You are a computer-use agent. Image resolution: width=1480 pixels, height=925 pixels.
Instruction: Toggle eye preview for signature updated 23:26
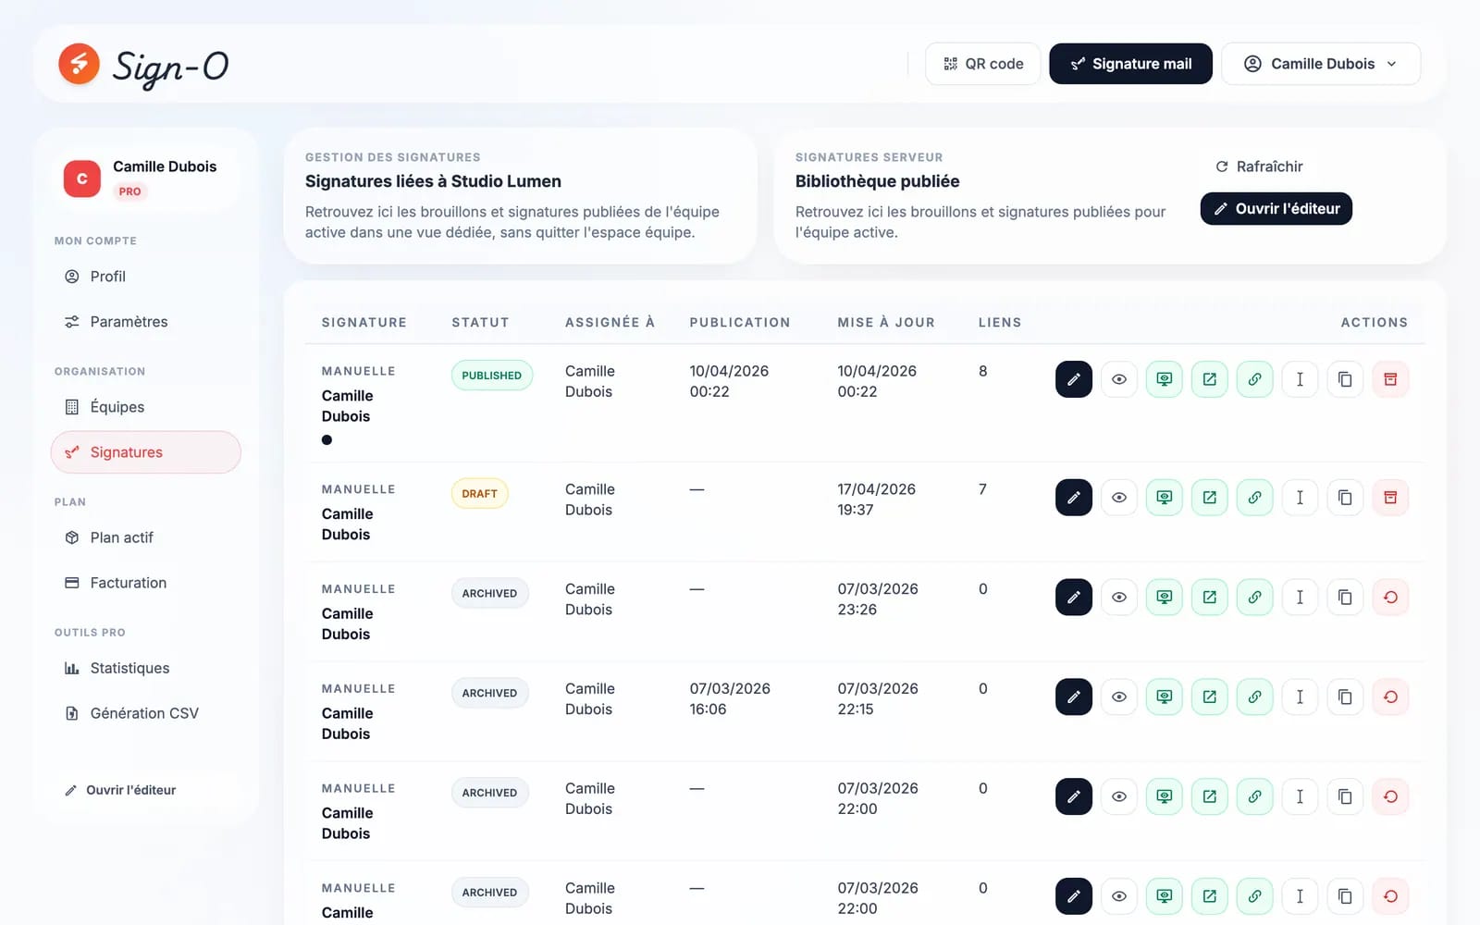coord(1118,598)
